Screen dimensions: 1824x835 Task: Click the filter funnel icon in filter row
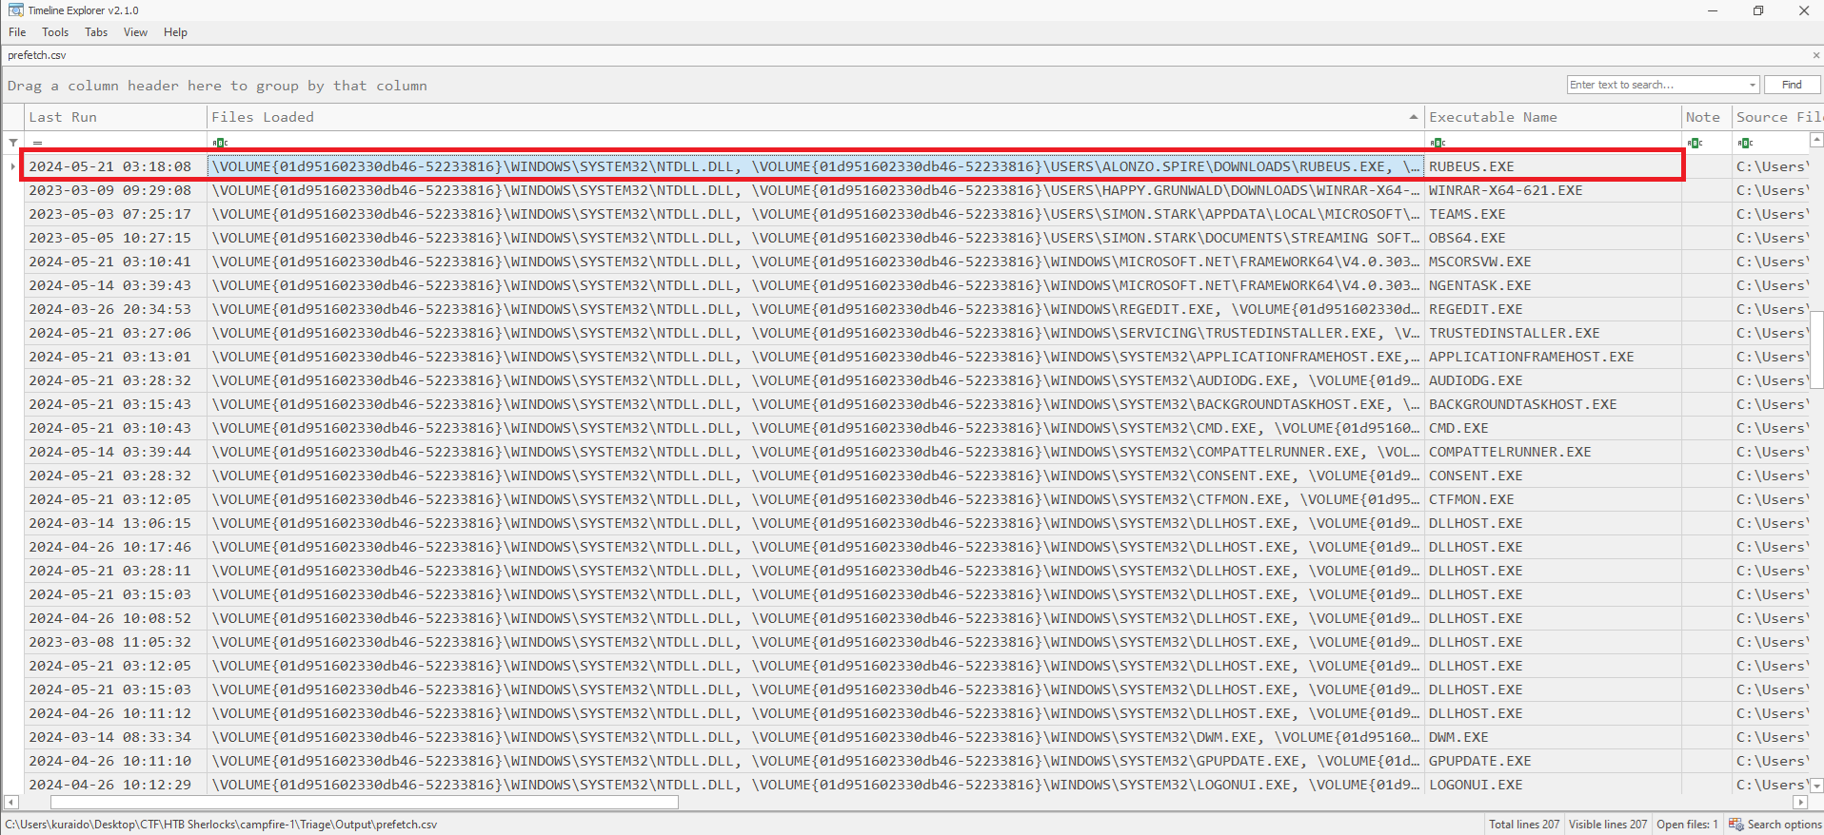point(13,143)
